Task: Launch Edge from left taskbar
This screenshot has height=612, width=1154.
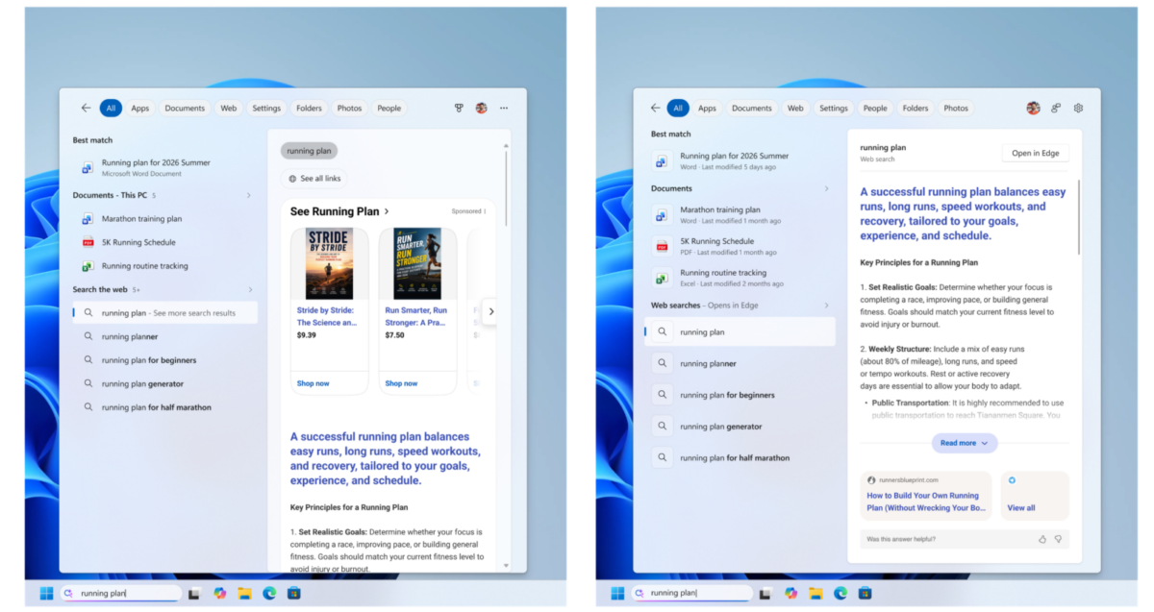Action: click(269, 593)
